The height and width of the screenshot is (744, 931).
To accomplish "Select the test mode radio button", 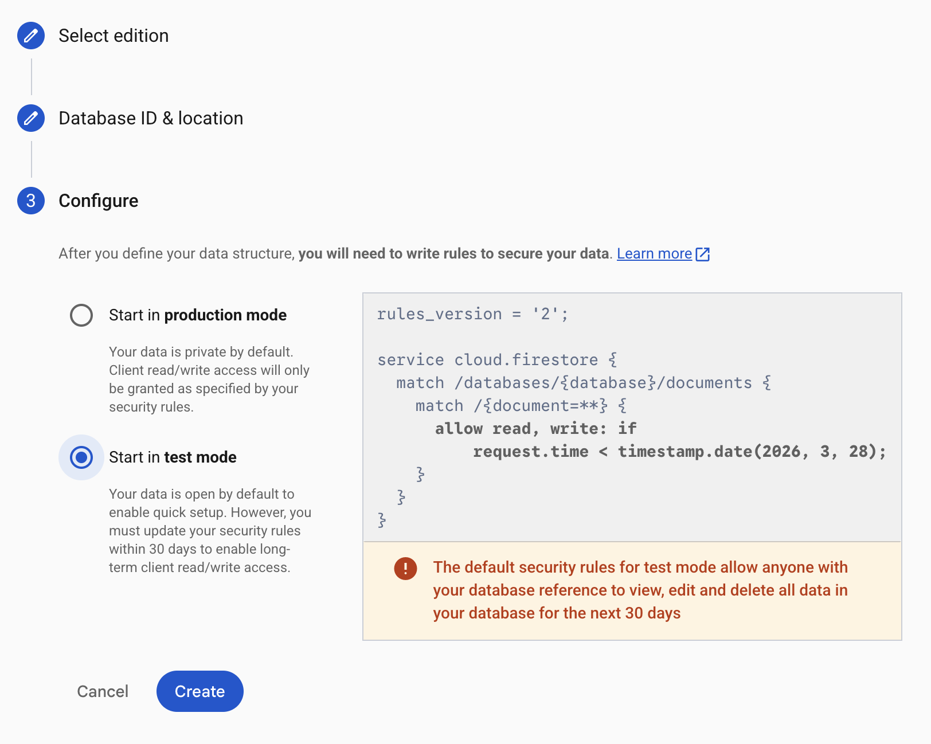I will (x=81, y=457).
